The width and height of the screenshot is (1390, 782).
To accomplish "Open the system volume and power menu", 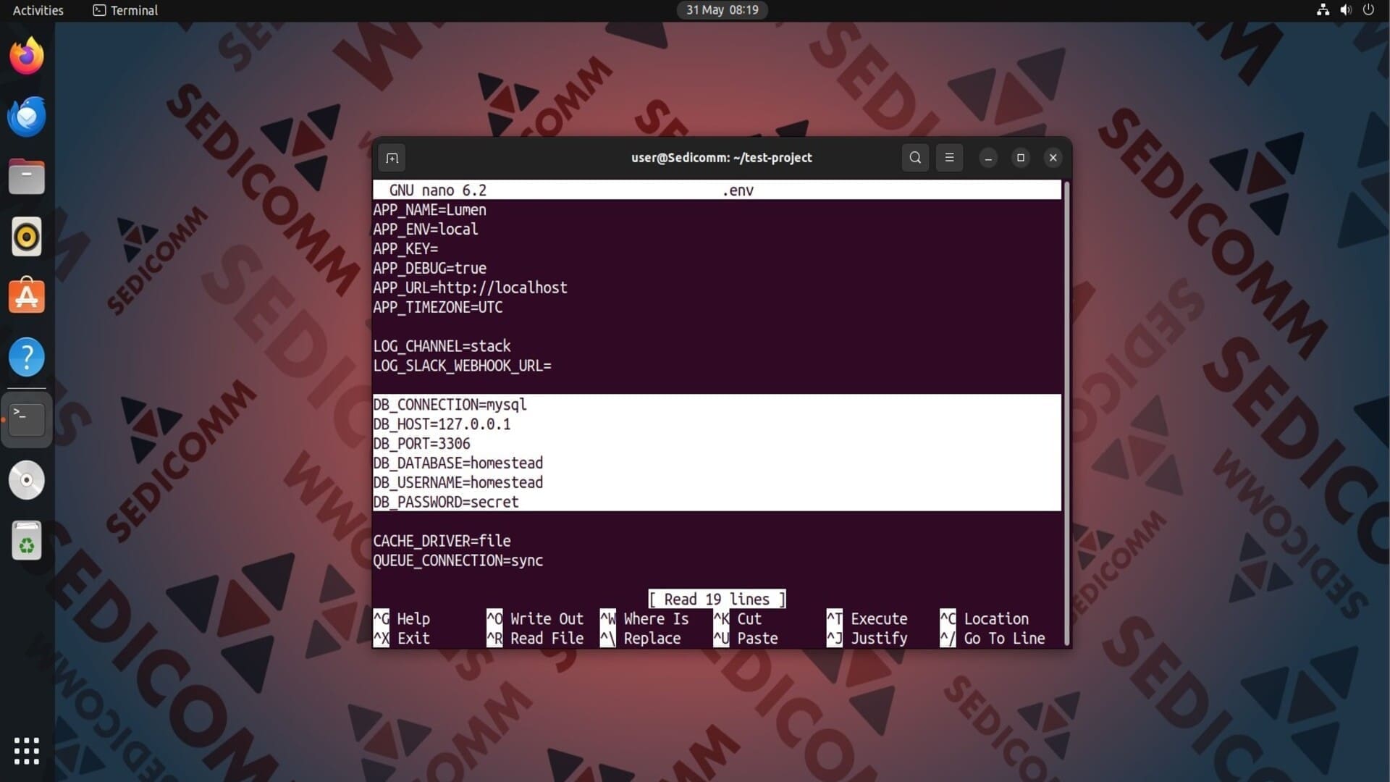I will point(1345,10).
